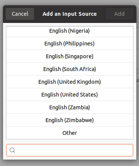Focus the input source search field
The image size is (139, 166).
(69, 150)
